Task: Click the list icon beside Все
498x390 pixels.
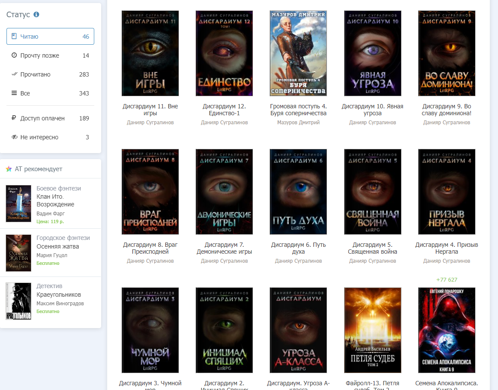Action: (x=14, y=93)
